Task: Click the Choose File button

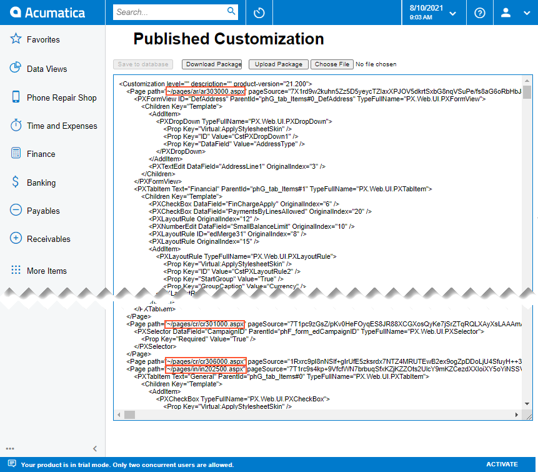Action: pyautogui.click(x=332, y=64)
